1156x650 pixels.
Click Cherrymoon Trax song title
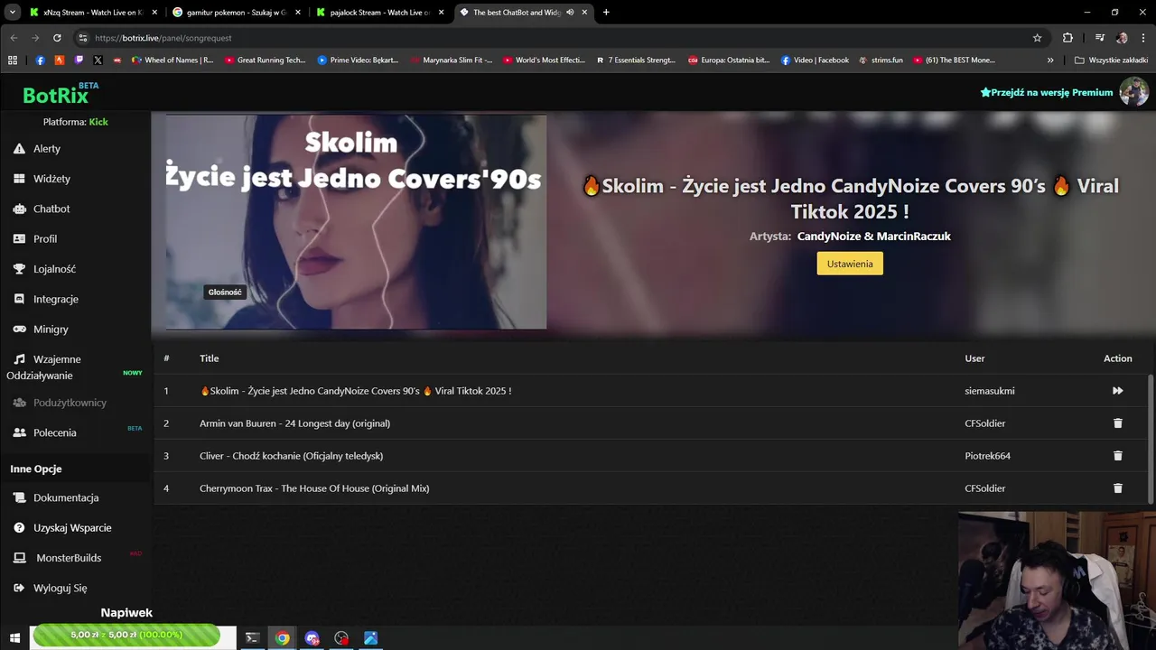(x=314, y=488)
